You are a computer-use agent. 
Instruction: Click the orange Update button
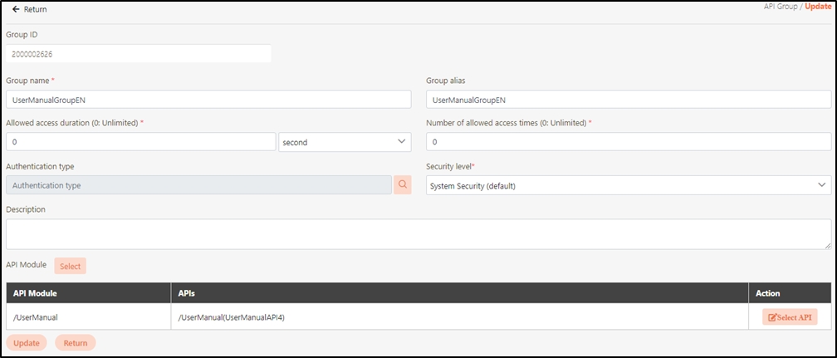pos(26,342)
